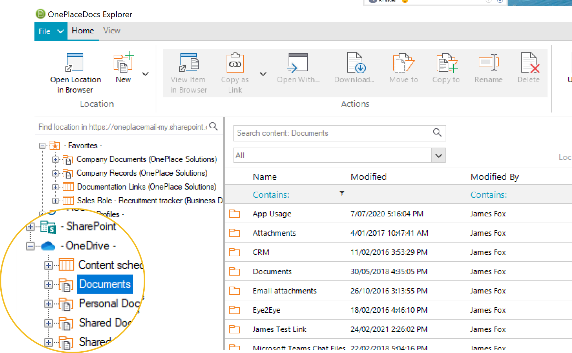This screenshot has height=353, width=572.
Task: Expand Sales Role Recruitment tracker node
Action: (55, 201)
